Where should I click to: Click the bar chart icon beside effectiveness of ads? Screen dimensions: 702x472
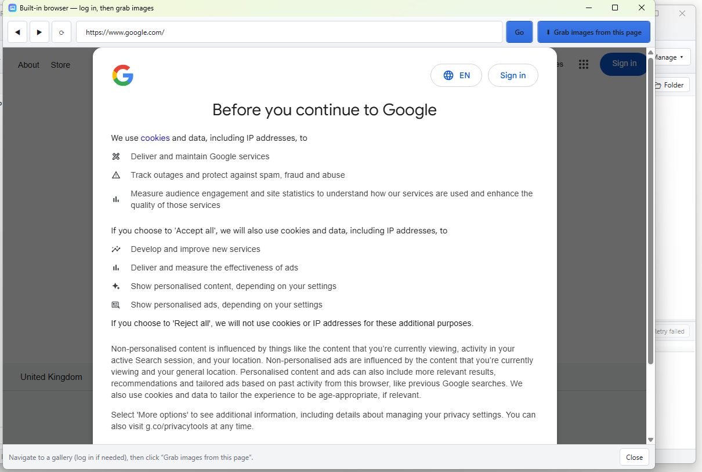click(x=116, y=268)
